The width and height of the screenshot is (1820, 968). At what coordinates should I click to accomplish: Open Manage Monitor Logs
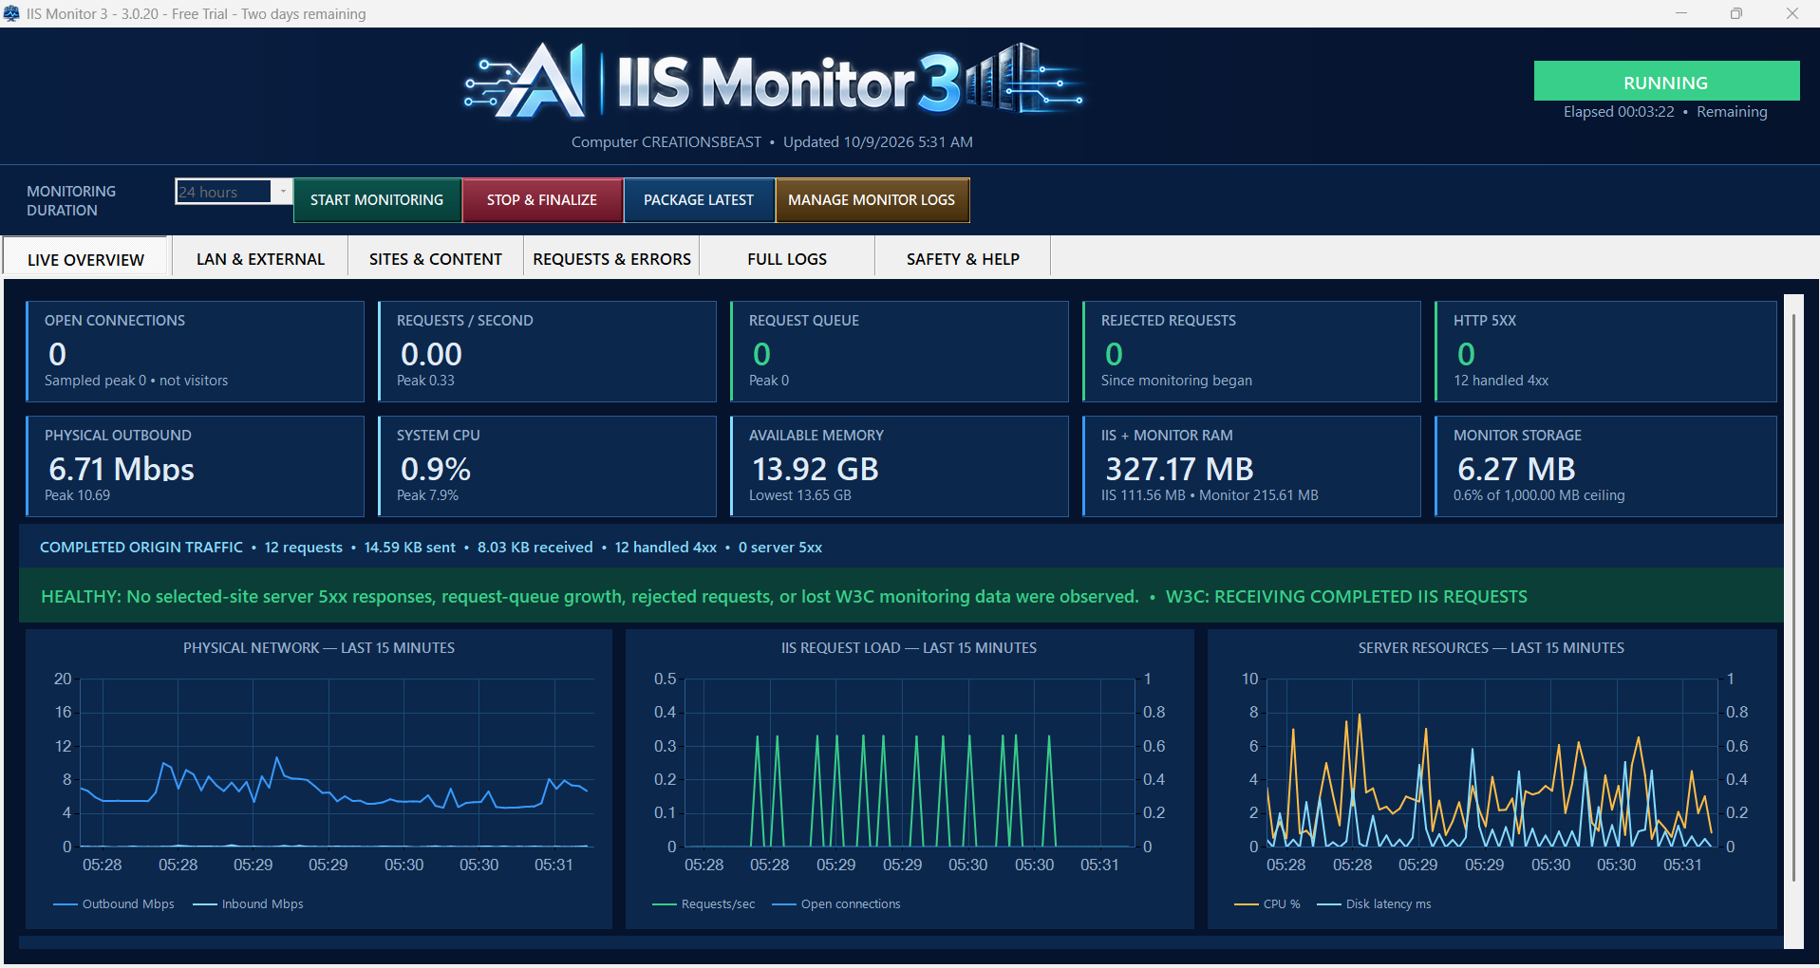872,200
